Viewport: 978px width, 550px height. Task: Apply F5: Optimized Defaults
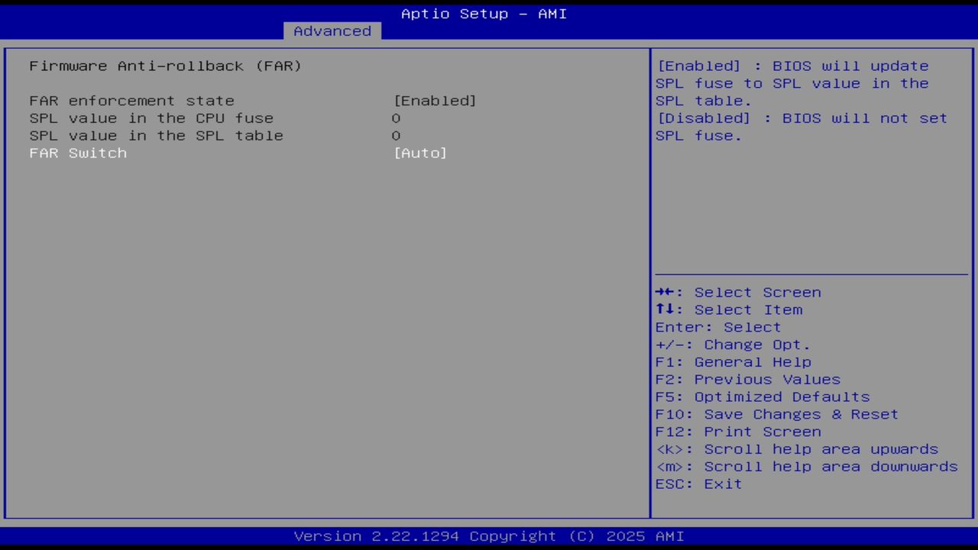tap(762, 396)
